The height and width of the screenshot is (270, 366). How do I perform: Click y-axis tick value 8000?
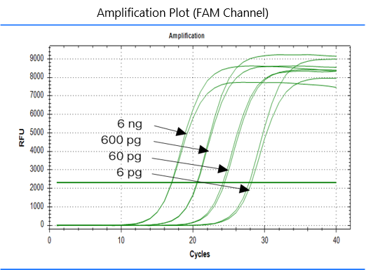click(x=36, y=76)
